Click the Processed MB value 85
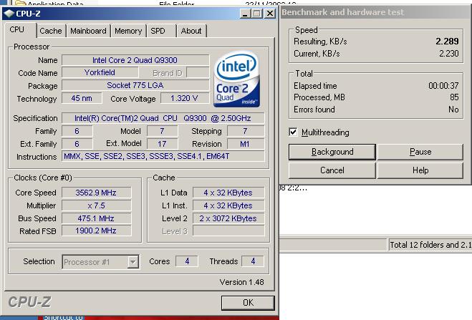 [x=454, y=97]
